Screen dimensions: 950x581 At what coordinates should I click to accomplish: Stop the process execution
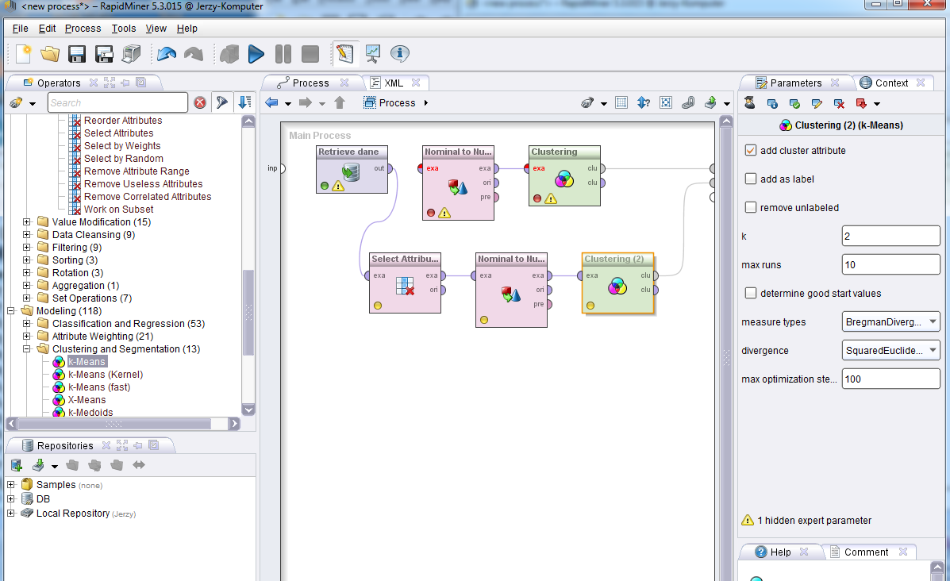tap(310, 54)
